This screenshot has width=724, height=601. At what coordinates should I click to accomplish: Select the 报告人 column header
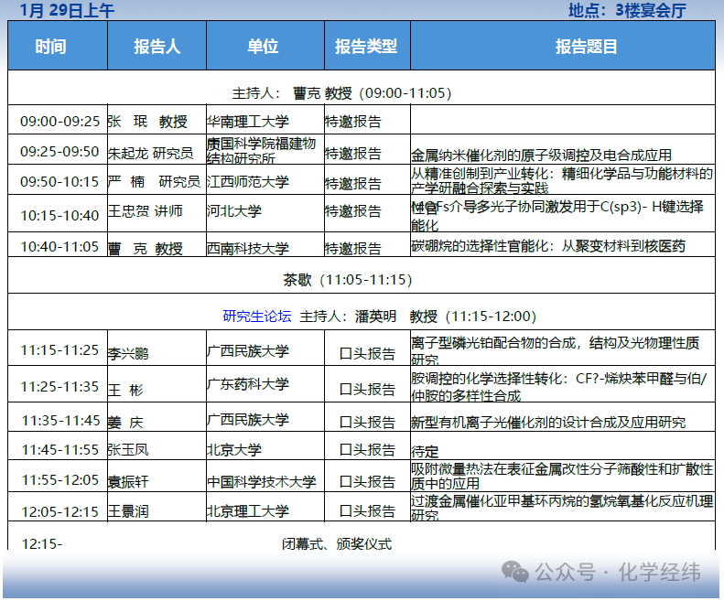point(157,47)
